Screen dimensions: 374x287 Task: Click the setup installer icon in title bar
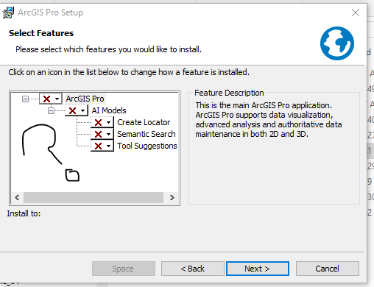8,13
